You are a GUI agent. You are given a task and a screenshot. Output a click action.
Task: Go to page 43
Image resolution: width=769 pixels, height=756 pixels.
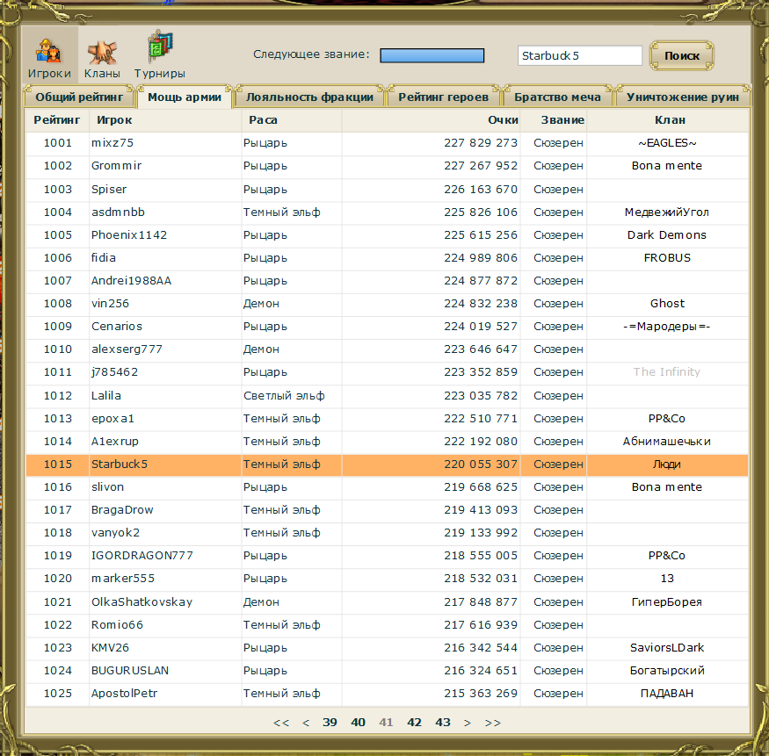click(442, 722)
